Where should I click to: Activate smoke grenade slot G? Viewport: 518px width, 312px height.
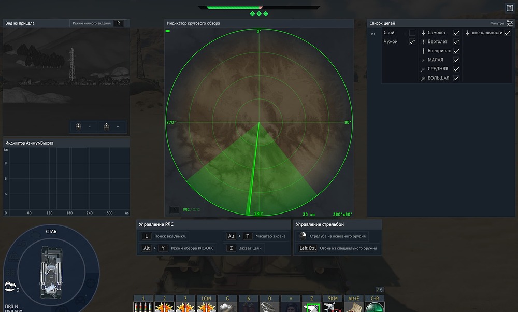[x=227, y=307]
